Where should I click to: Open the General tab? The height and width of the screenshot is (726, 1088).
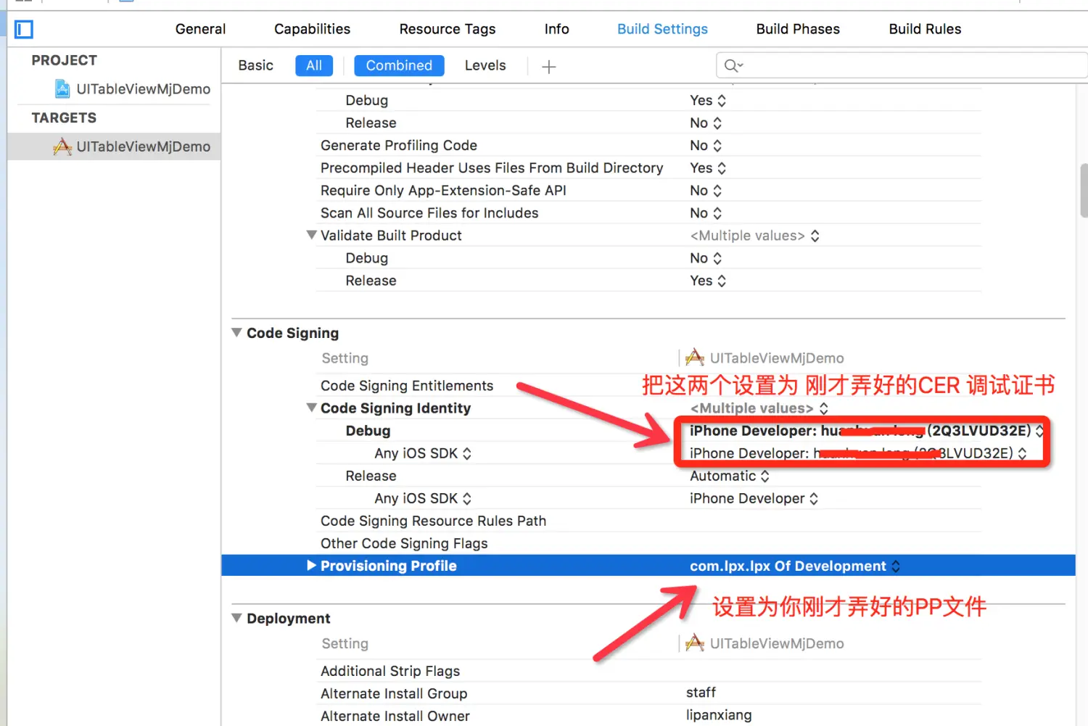click(x=200, y=29)
